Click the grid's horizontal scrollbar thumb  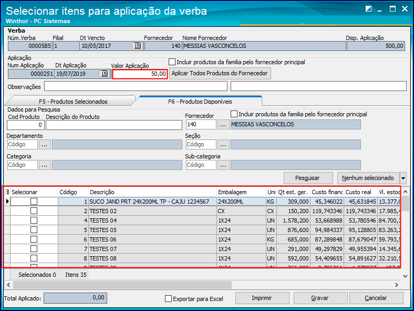click(x=122, y=285)
